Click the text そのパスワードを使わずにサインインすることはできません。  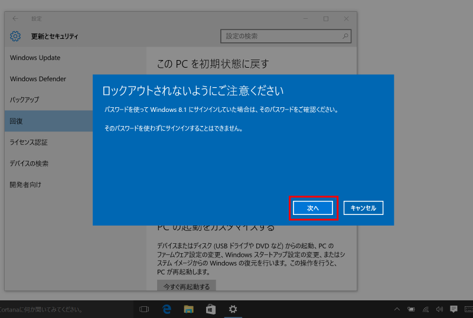174,128
